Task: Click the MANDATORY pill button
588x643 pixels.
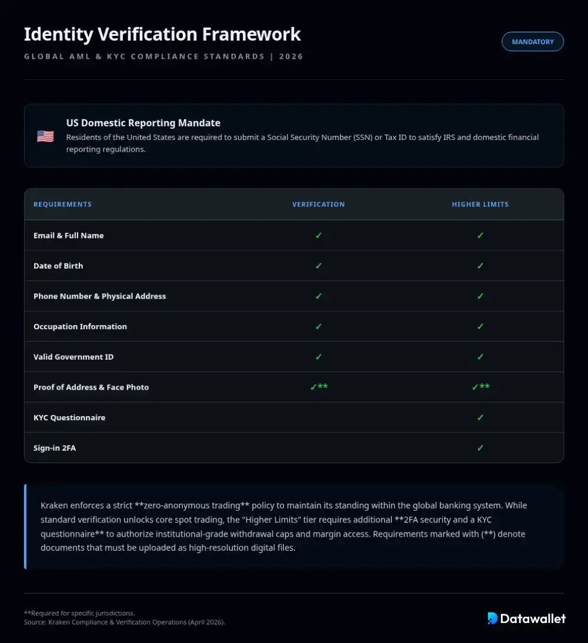Action: click(532, 42)
